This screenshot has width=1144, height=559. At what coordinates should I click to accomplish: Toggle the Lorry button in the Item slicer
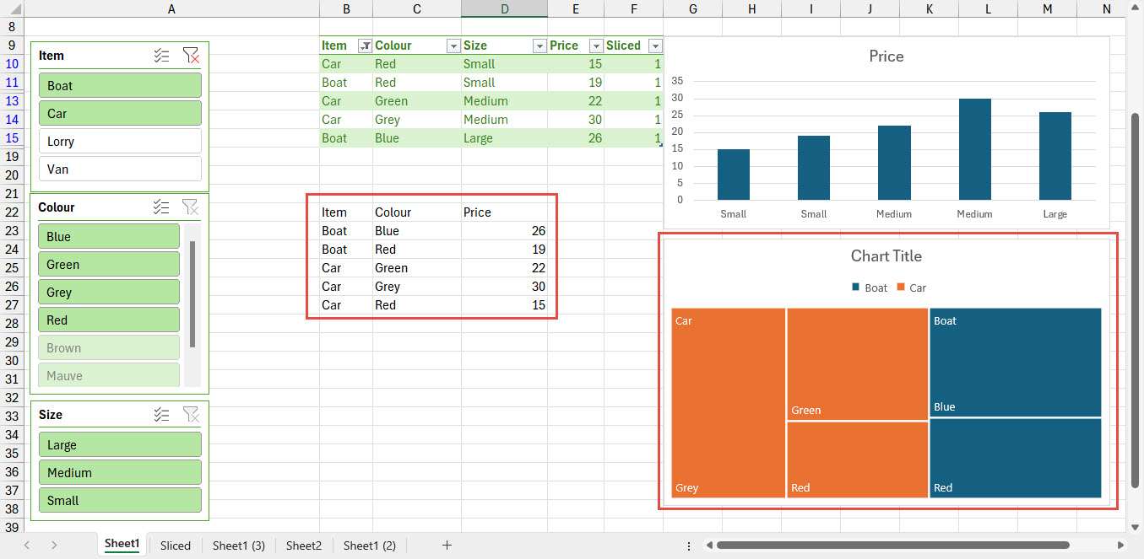119,141
